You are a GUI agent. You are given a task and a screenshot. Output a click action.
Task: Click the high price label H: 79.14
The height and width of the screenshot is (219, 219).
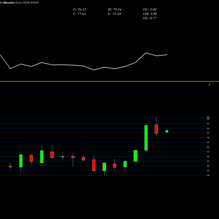click(x=115, y=10)
